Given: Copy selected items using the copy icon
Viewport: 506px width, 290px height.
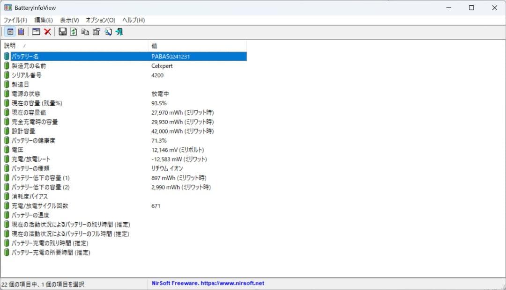Looking at the screenshot, I should point(85,31).
